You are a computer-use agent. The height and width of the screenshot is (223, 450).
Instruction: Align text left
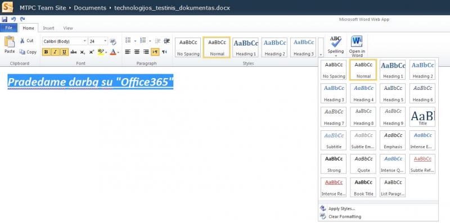128,52
